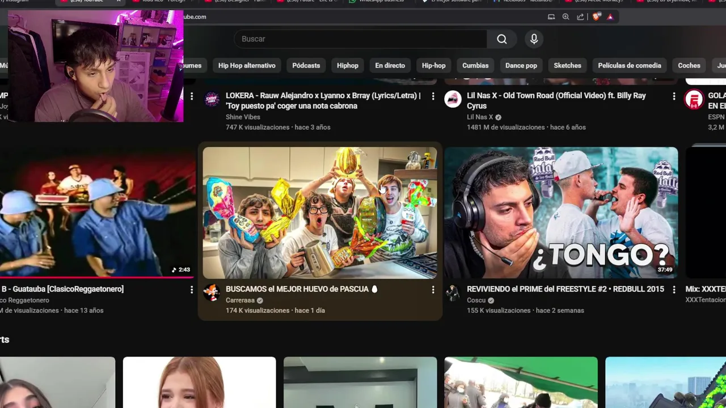The height and width of the screenshot is (408, 726).
Task: Open the ESPN channel avatar
Action: (694, 99)
